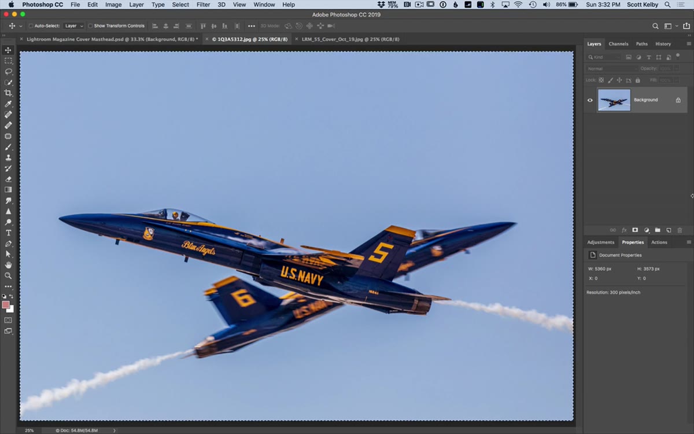Open the Properties panel menu
The image size is (694, 434).
pos(688,242)
